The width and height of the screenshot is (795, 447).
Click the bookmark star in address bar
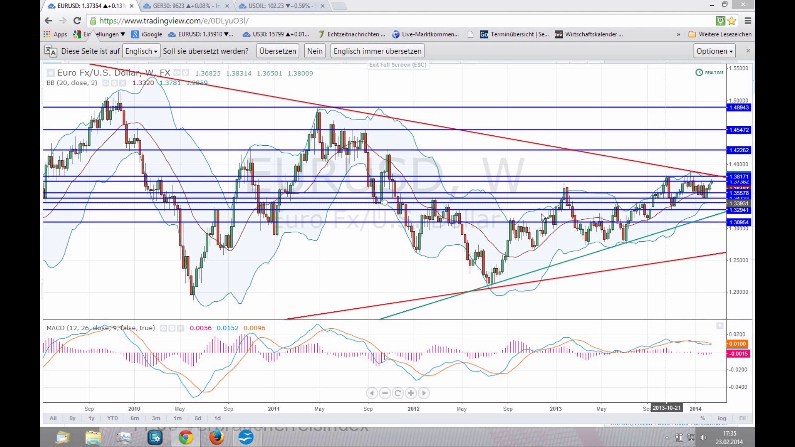732,21
